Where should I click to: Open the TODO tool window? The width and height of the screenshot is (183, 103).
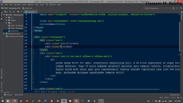pos(19,95)
